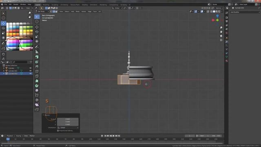
Task: Open the Orientation dropdown in Resize panel
Action: point(68,128)
